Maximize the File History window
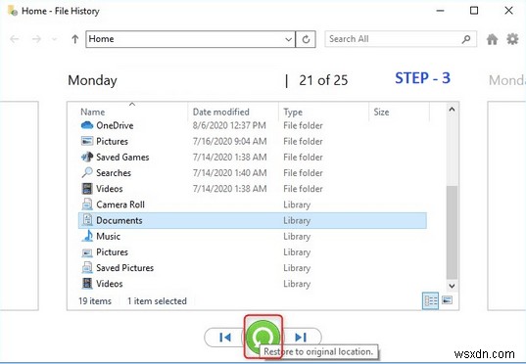526x364 pixels. coord(474,11)
